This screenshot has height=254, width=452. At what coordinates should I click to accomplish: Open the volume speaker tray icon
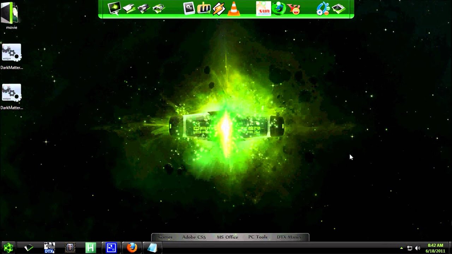[x=418, y=248]
